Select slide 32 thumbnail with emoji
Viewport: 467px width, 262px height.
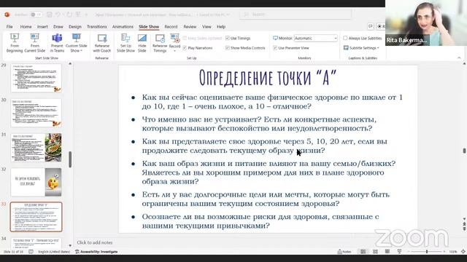[x=36, y=182]
